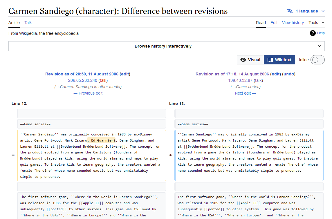This screenshot has height=219, width=332.
Task: Go to Previous edit
Action: [x=88, y=93]
